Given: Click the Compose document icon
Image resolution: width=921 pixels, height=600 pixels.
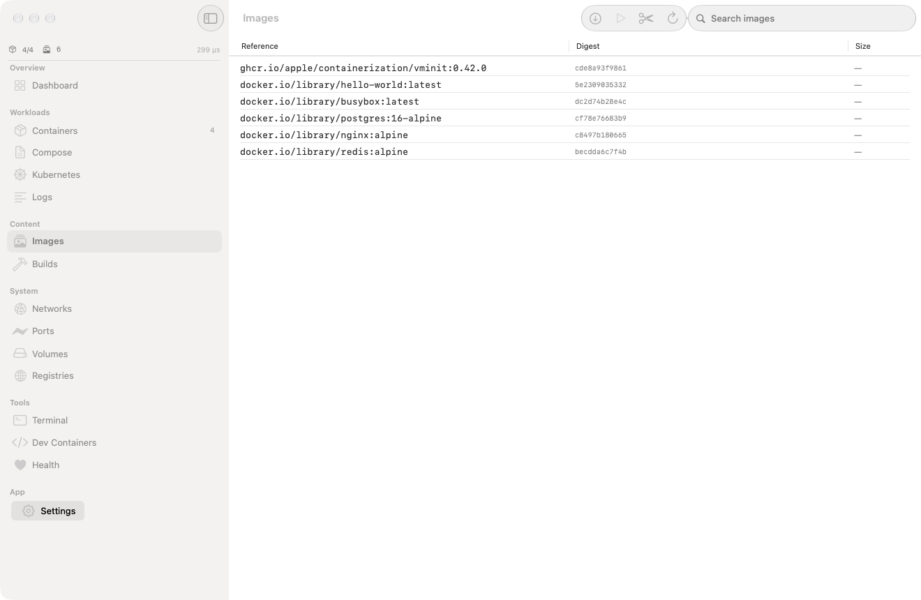Looking at the screenshot, I should point(20,152).
